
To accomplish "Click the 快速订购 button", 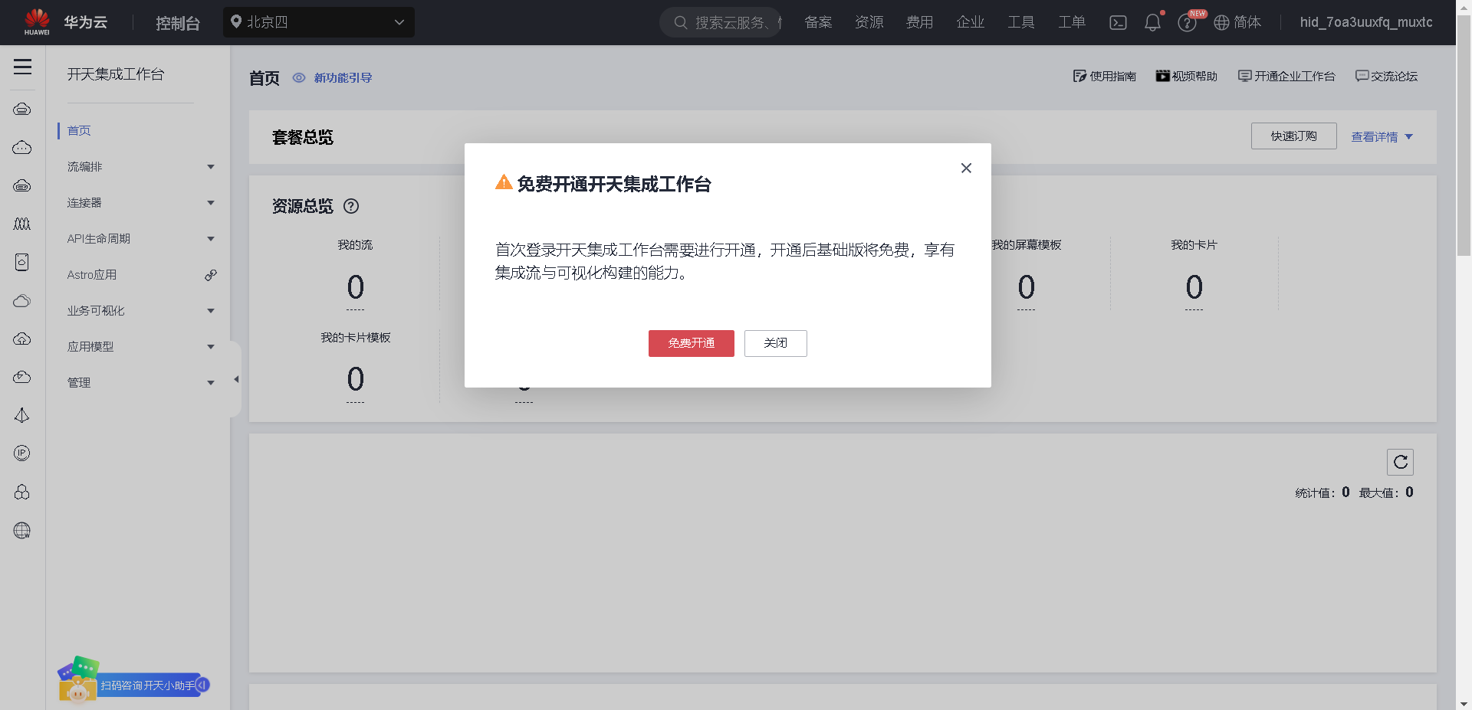I will pos(1294,136).
